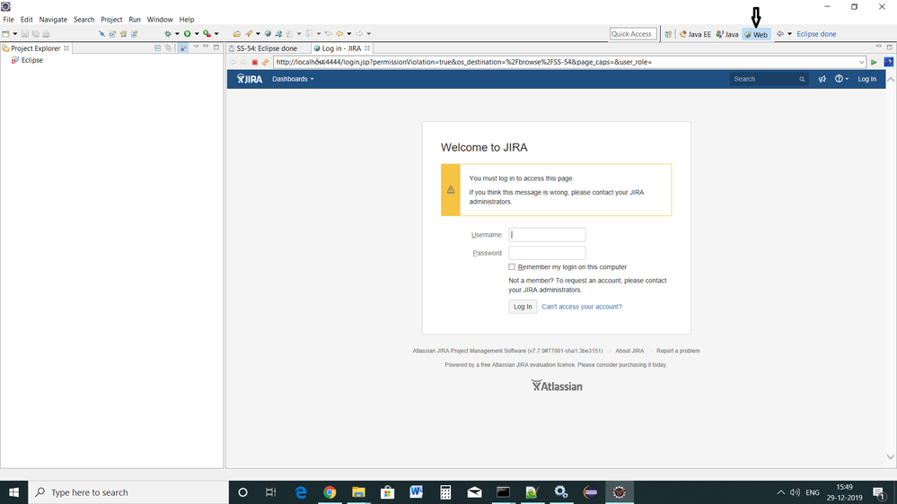Click the green Run button icon
The width and height of the screenshot is (897, 504).
click(x=187, y=34)
